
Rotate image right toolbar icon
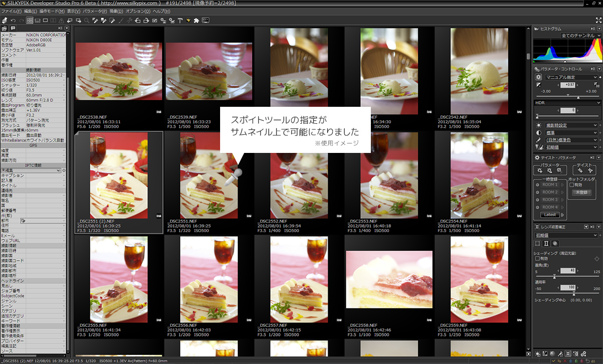[145, 21]
